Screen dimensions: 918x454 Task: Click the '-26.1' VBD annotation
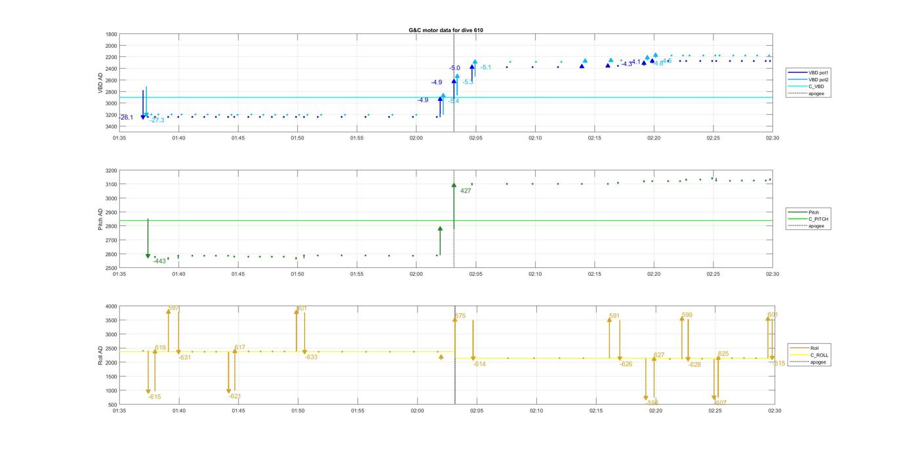click(126, 117)
